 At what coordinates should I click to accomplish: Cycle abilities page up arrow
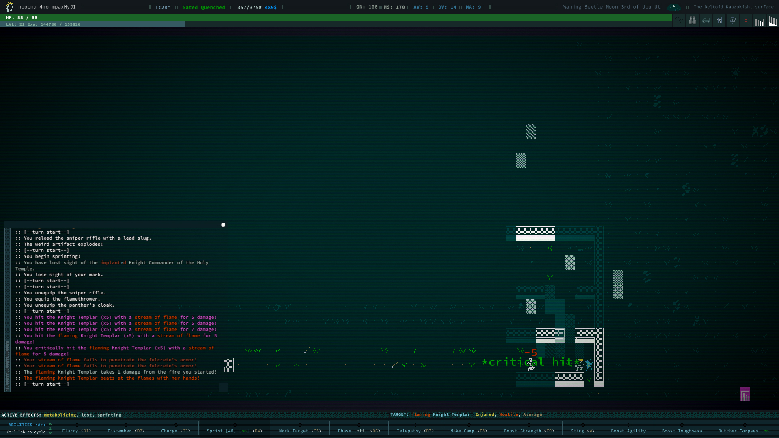coord(50,424)
